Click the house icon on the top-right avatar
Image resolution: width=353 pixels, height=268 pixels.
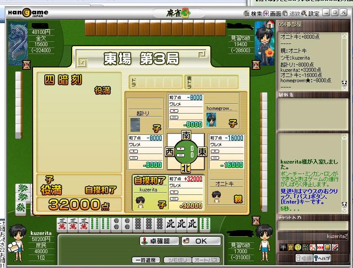(x=270, y=24)
